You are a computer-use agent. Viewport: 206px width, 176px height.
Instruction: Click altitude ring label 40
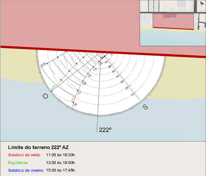click(x=118, y=76)
